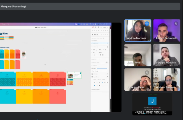The image size is (183, 120).
Task: Click the Repeat Grid button
Action: tap(95, 35)
